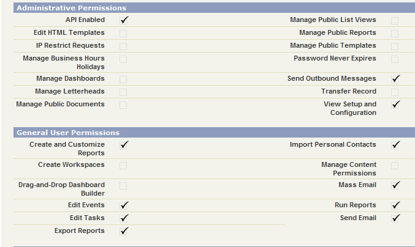Enable Drag-and-Drop Dashboard Builder checkbox

[123, 186]
